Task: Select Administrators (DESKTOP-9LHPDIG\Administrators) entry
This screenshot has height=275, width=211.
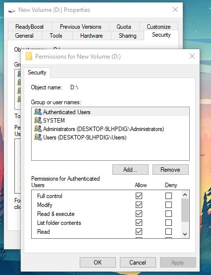Action: [x=110, y=129]
